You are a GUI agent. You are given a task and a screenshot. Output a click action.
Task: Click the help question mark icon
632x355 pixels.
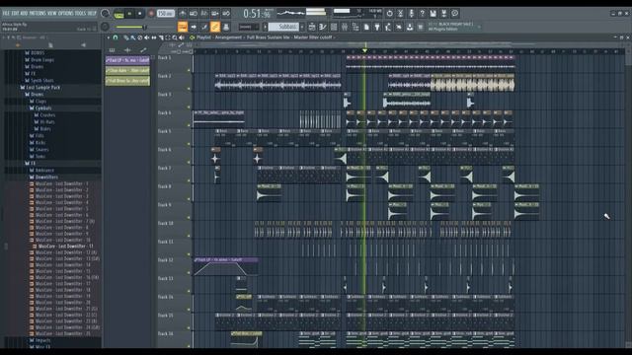click(422, 13)
